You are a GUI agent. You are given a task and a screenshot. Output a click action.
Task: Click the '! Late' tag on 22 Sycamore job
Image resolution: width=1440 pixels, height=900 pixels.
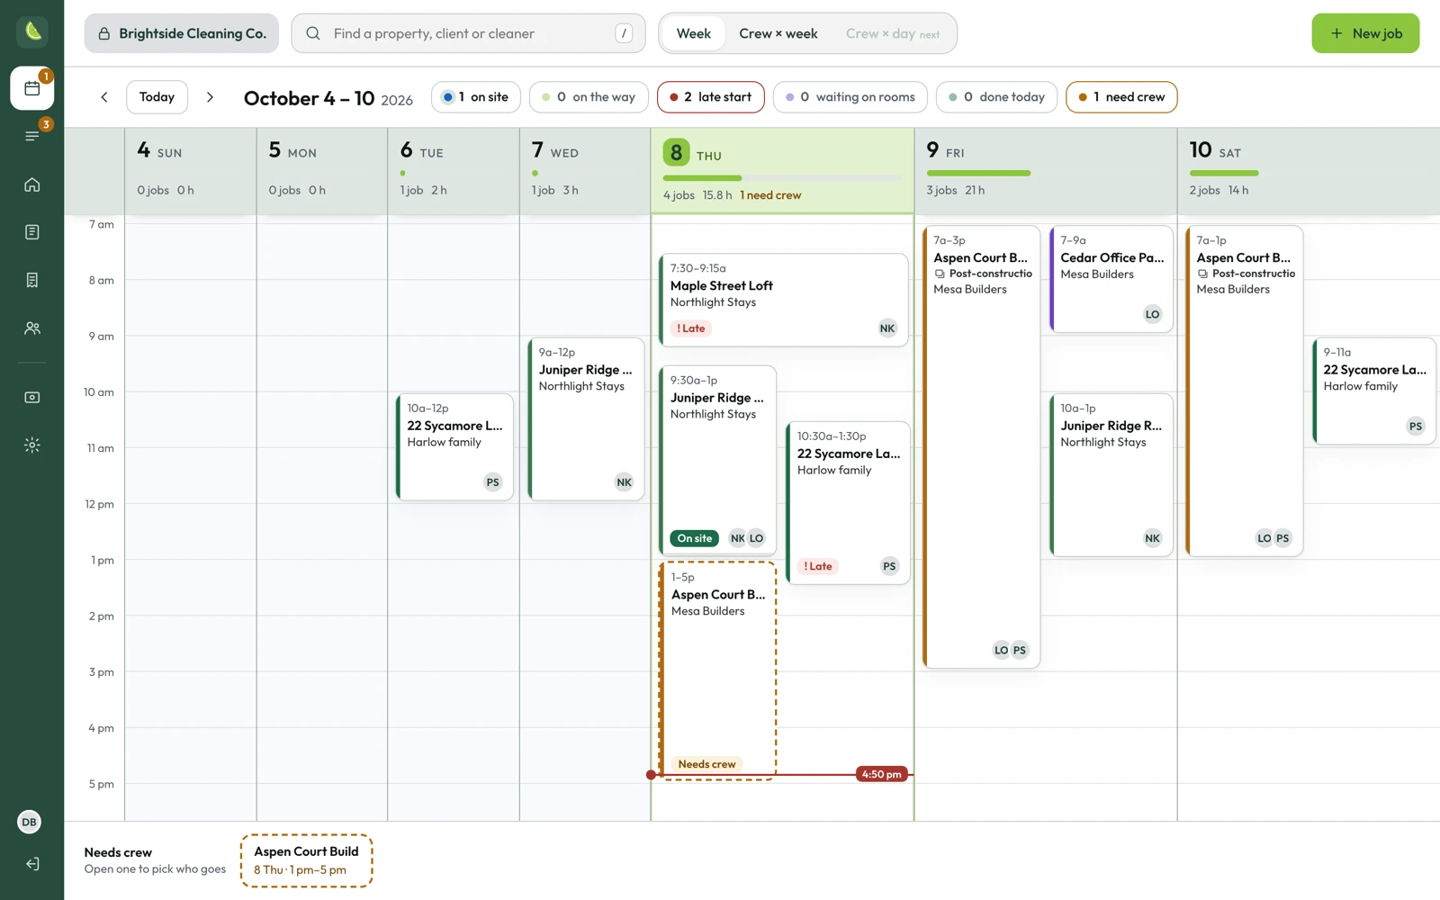pos(818,566)
